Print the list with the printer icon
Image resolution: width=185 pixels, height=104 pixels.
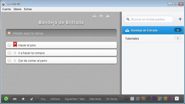coord(94,16)
